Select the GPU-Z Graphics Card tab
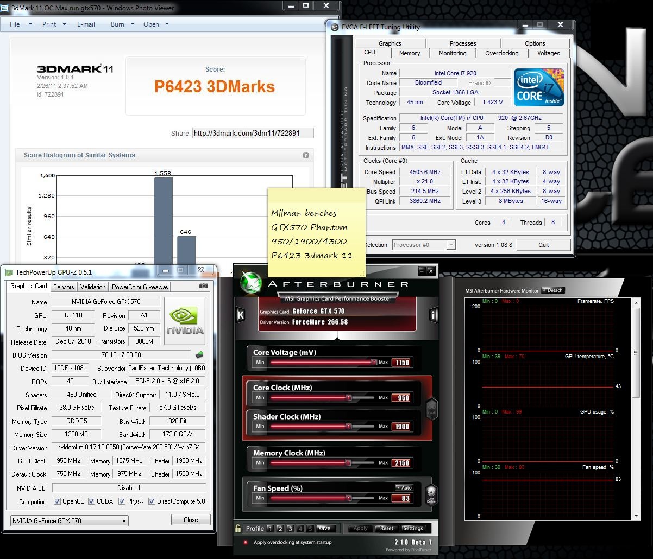Image resolution: width=653 pixels, height=559 pixels. click(x=29, y=286)
